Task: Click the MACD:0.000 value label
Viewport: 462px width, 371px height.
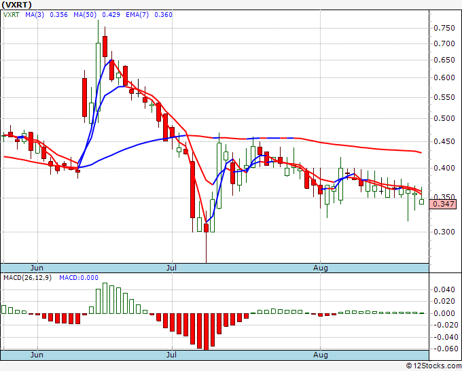Action: (79, 278)
